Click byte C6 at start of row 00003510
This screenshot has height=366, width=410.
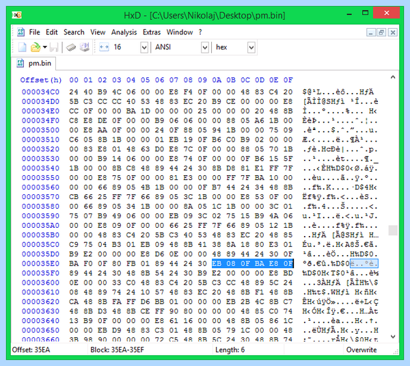pyautogui.click(x=74, y=140)
